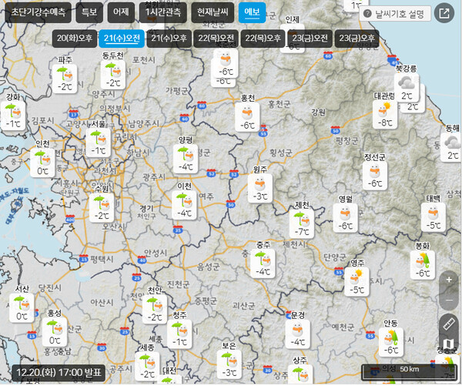Choose the 23(금)오후 forecast period
Image resolution: width=462 pixels, height=386 pixels.
pyautogui.click(x=357, y=39)
